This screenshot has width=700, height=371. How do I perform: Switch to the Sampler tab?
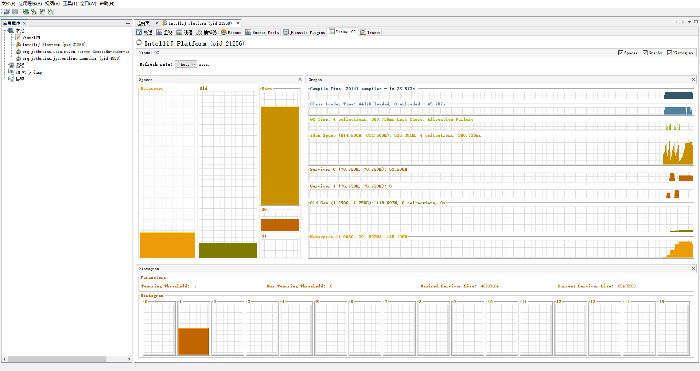(207, 32)
